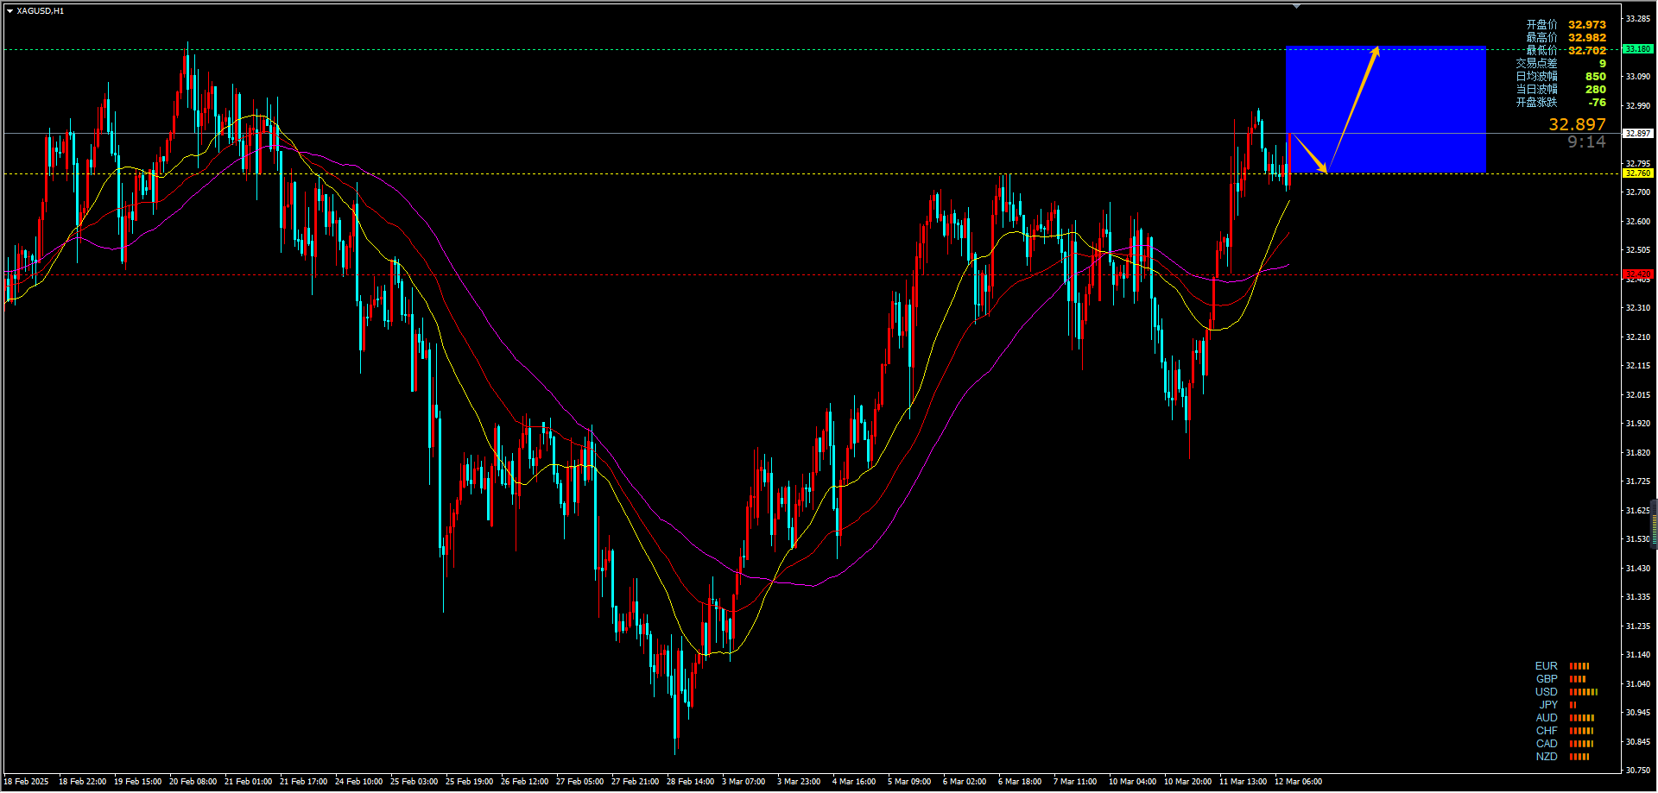The image size is (1658, 793).
Task: Click the scrollbar handle on the right edge
Action: [x=1654, y=524]
